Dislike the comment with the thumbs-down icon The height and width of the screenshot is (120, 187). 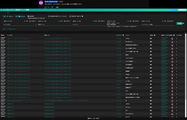point(52,7)
